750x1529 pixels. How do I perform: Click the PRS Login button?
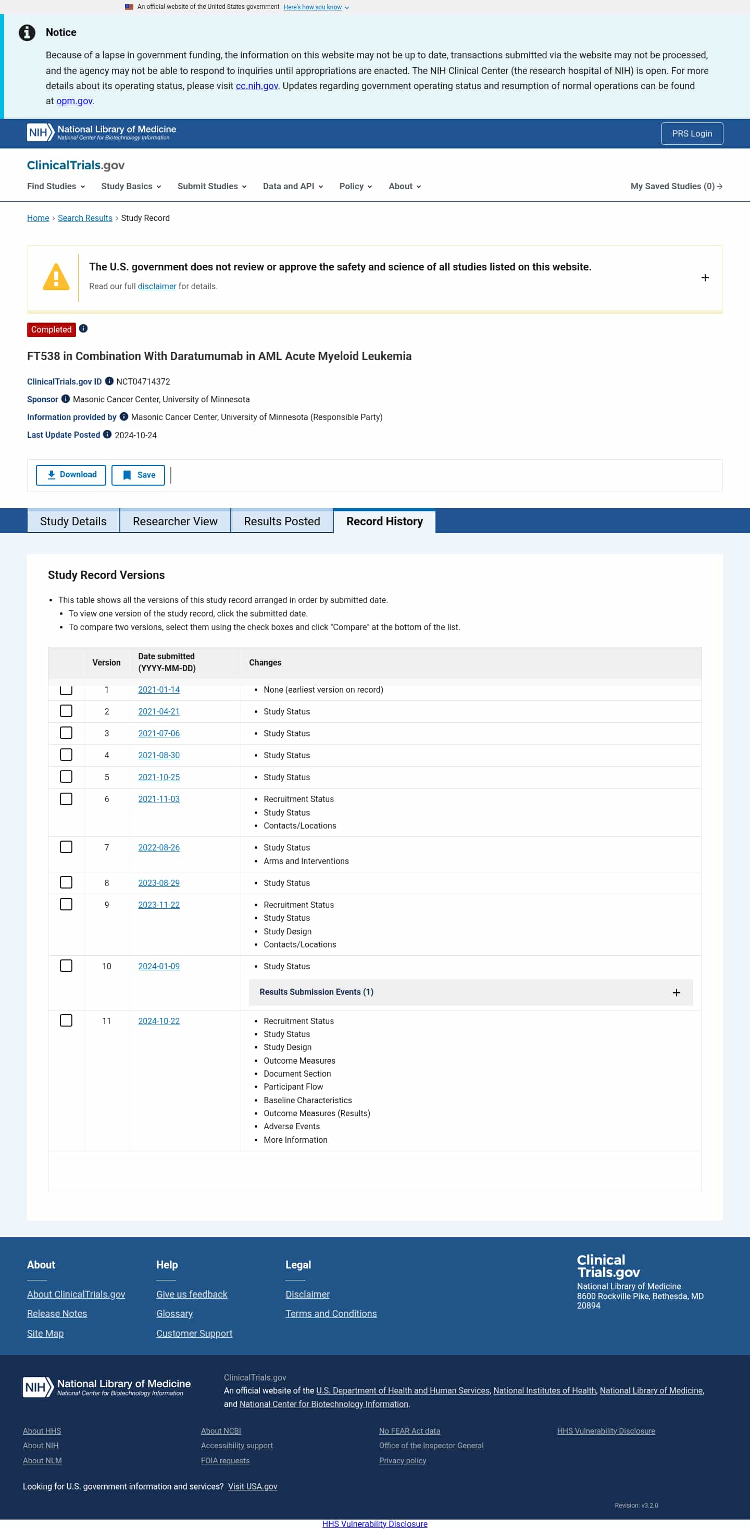[x=692, y=133]
